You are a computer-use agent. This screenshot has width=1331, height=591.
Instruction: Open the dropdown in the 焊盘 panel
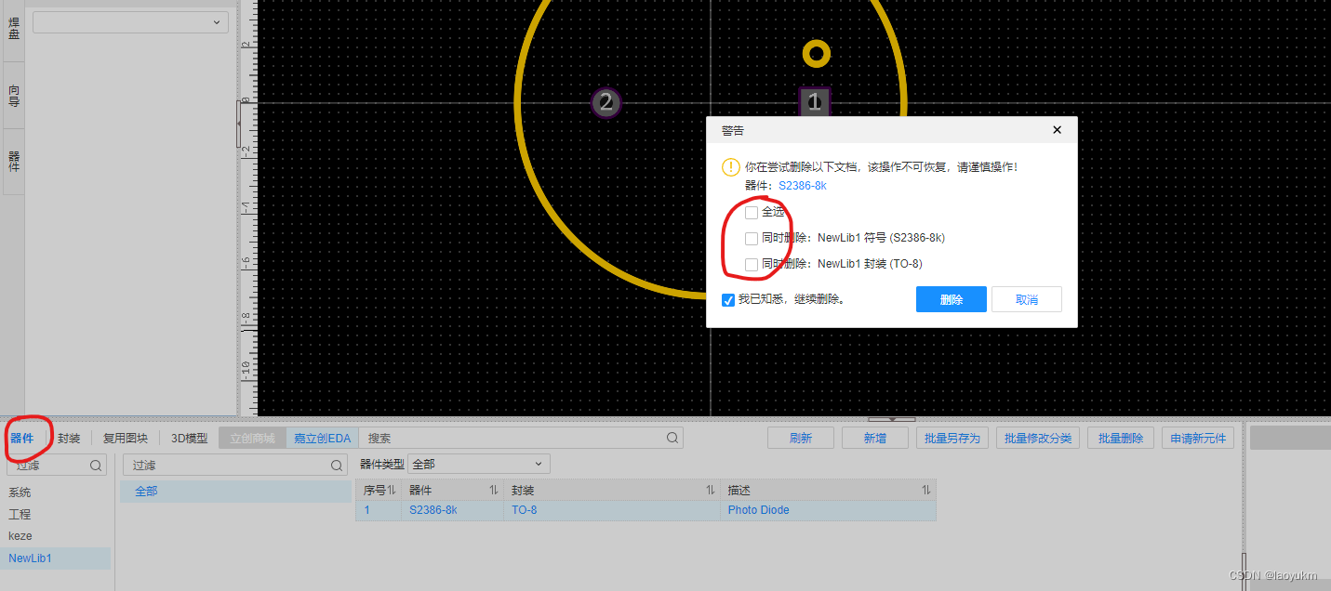[129, 21]
